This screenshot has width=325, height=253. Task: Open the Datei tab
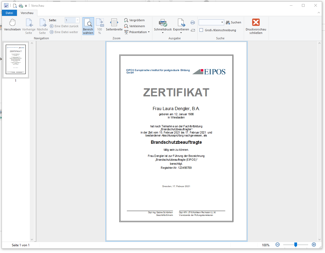9,13
